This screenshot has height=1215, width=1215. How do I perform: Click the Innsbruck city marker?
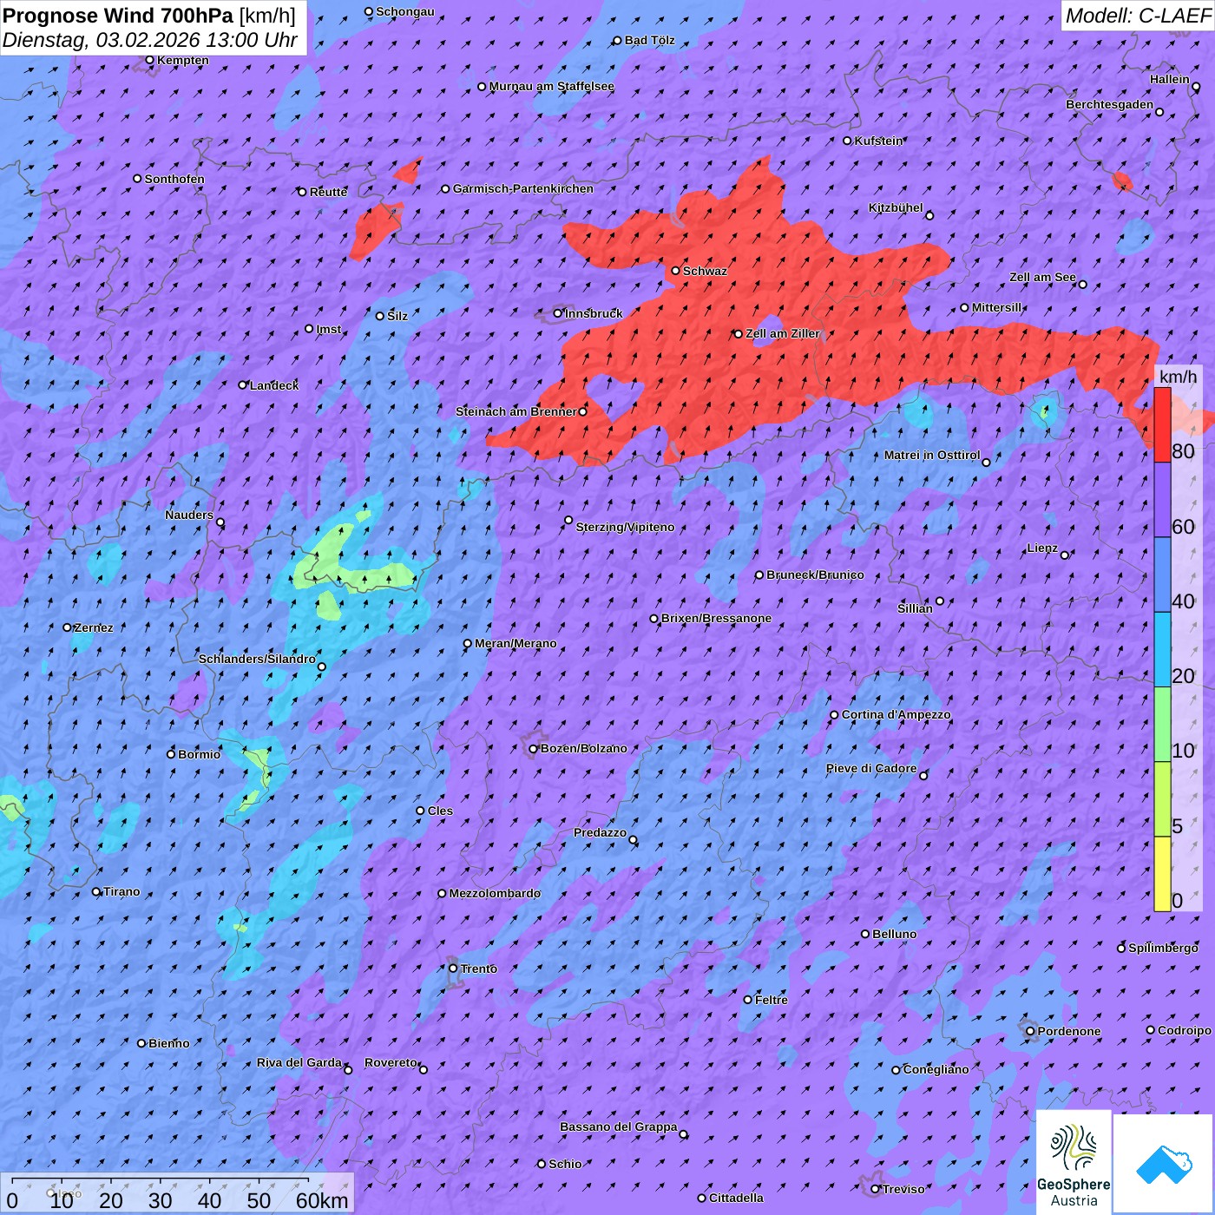tap(558, 313)
